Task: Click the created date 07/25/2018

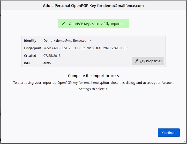Action: tap(52, 56)
